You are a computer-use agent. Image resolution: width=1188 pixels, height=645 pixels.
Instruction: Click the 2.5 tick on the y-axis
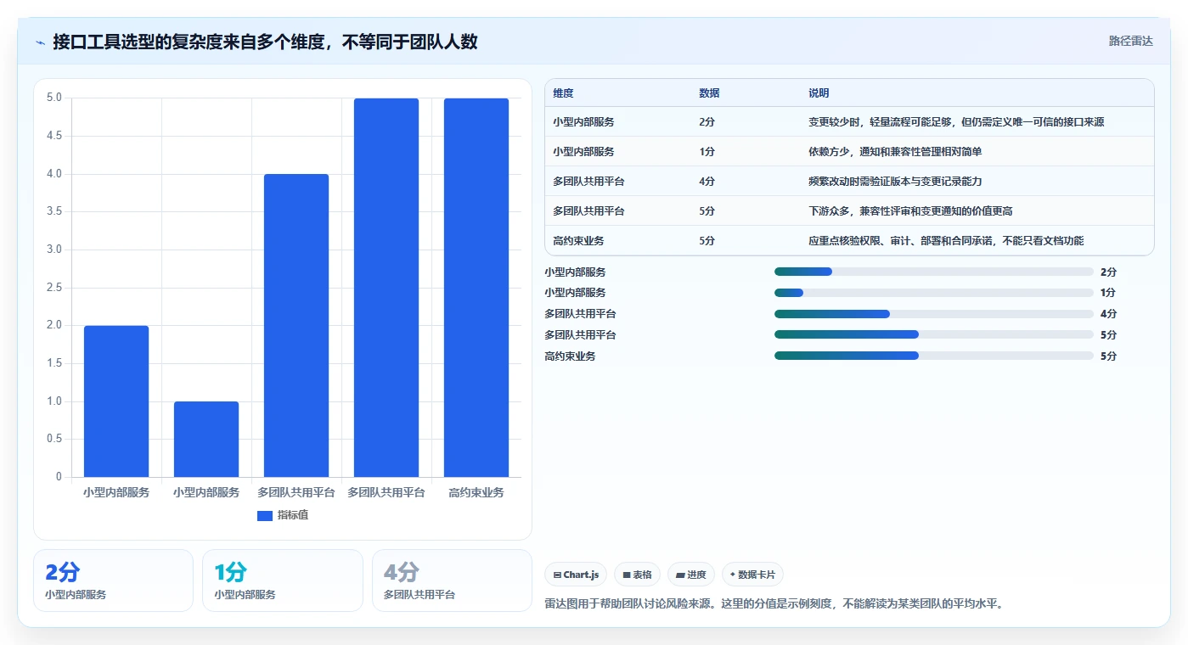click(54, 288)
